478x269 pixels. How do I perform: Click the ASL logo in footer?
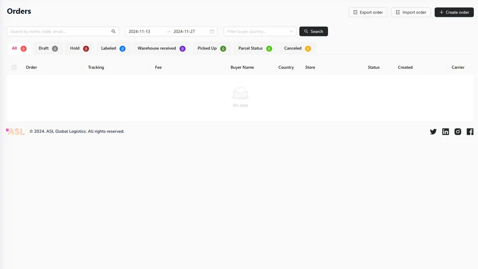click(16, 132)
